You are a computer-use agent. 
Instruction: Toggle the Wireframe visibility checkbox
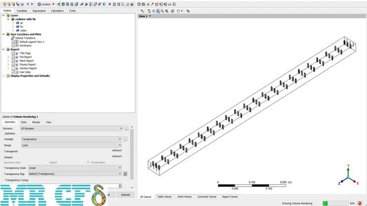pyautogui.click(x=13, y=46)
